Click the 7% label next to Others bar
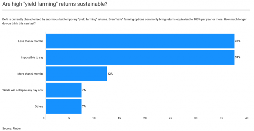The width and height of the screenshot is (254, 131). coord(84,106)
